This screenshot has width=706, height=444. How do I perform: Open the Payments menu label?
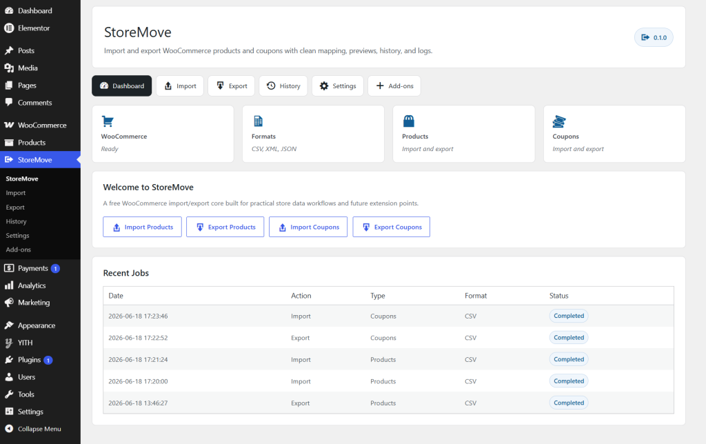[33, 268]
